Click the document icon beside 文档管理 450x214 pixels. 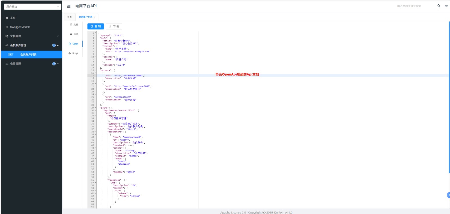click(x=7, y=36)
